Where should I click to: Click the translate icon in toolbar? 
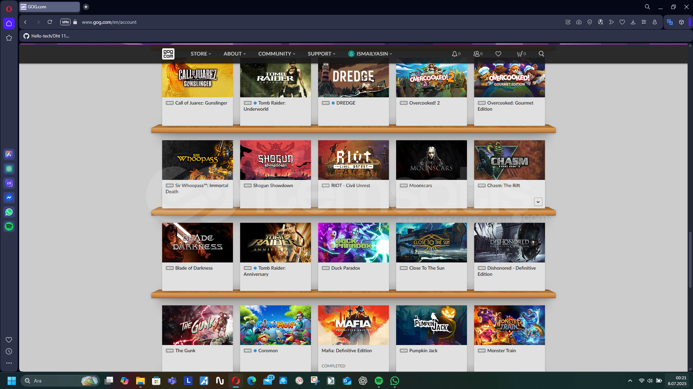pos(670,22)
